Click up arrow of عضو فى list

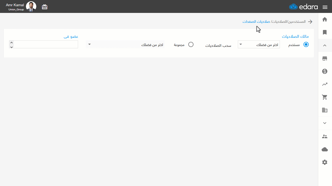pos(11,42)
